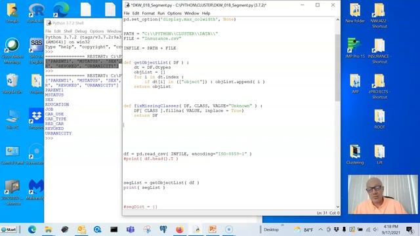This screenshot has width=420, height=236.
Task: Select the NWU422 Shortcut desktop icon
Action: 379,16
